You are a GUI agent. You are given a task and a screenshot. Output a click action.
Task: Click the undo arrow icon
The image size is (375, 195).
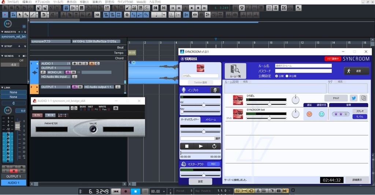tap(44, 15)
